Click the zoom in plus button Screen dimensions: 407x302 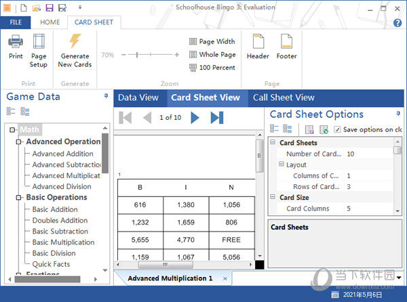(177, 55)
